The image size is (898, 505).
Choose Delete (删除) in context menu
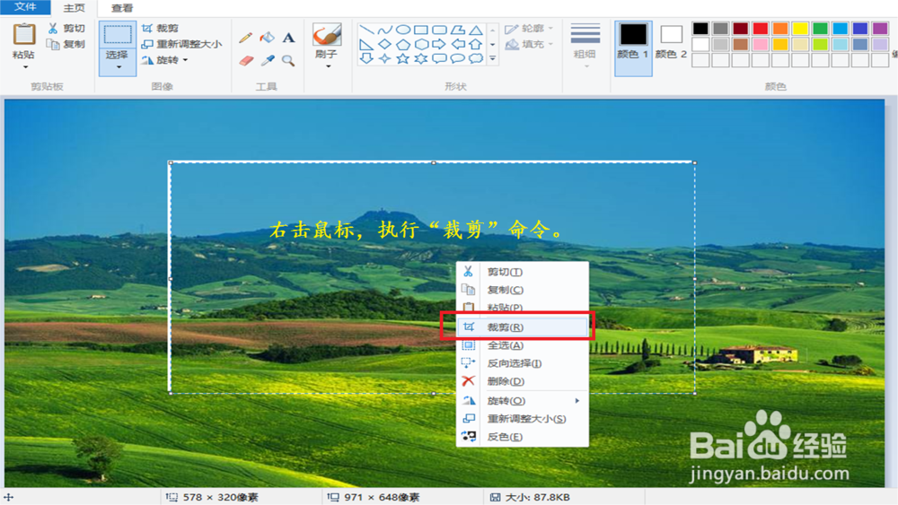pyautogui.click(x=523, y=381)
